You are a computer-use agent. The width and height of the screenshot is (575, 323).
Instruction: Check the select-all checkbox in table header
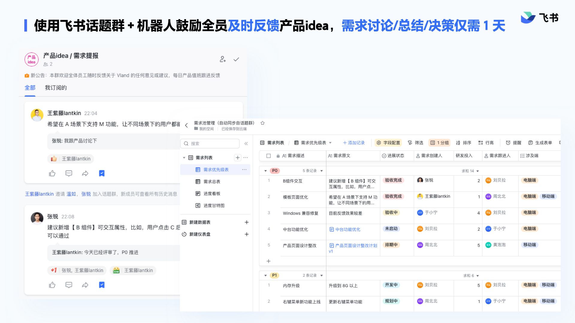(x=268, y=156)
